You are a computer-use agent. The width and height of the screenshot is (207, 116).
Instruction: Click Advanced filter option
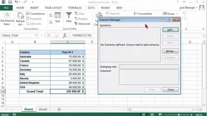pos(82,24)
